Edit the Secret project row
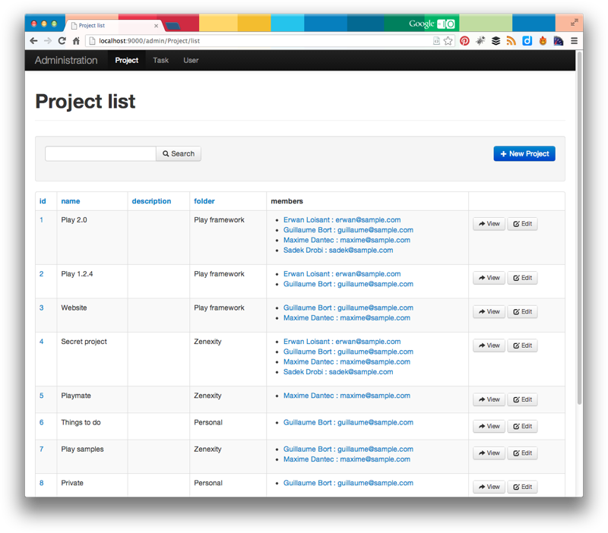 click(x=522, y=345)
